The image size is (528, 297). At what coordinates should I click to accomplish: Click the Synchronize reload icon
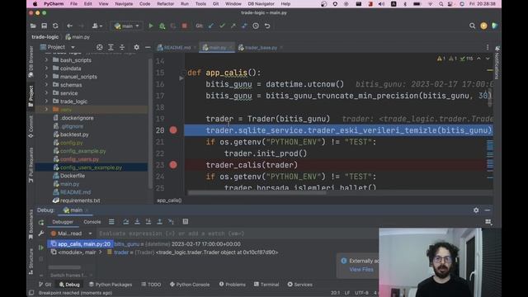55,26
